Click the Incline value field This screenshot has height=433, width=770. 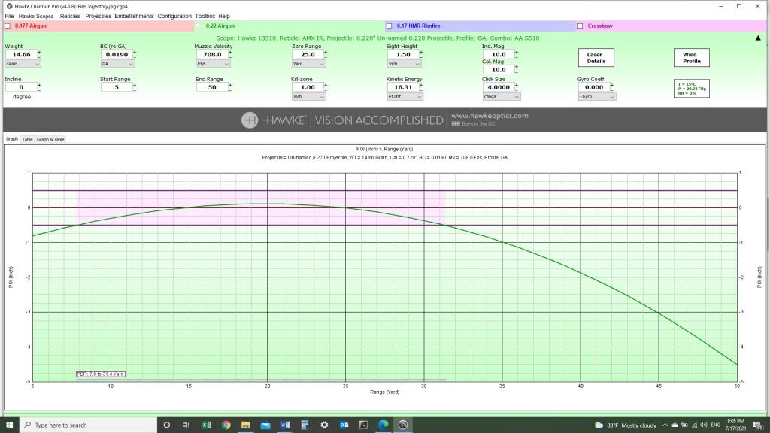[x=21, y=87]
